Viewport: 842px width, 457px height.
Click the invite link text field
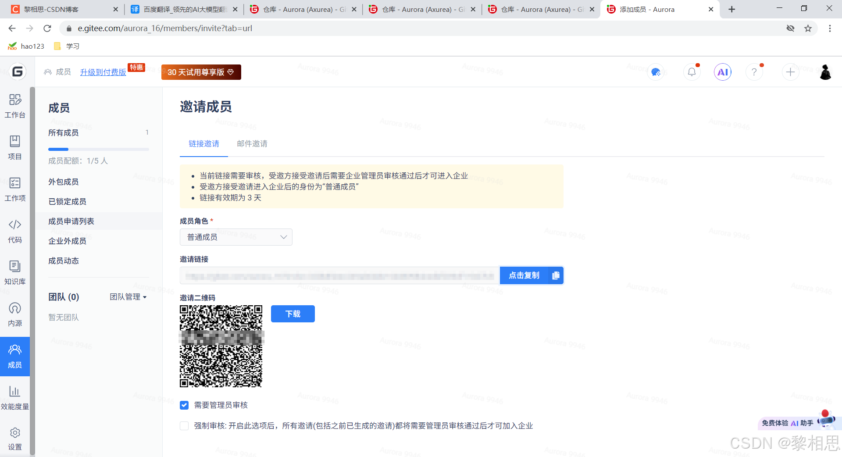click(x=340, y=275)
